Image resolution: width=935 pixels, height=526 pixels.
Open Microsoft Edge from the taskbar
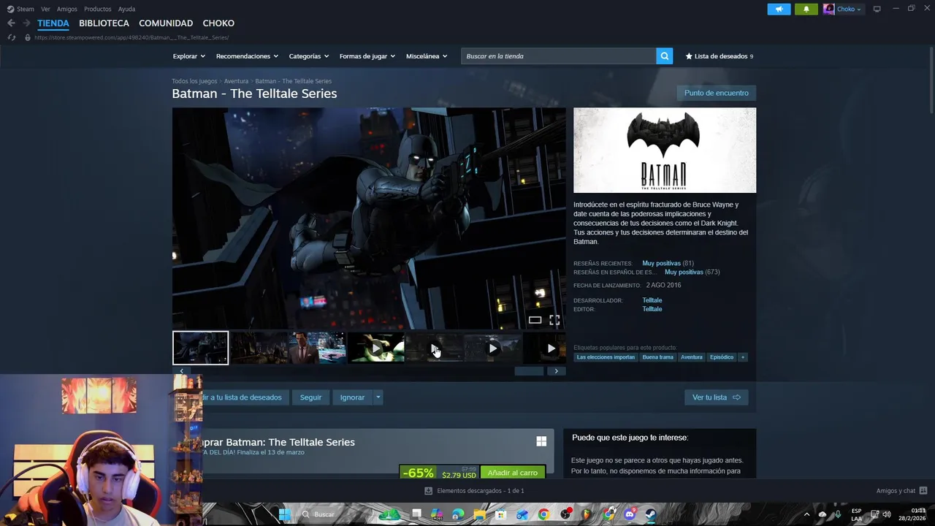click(458, 514)
